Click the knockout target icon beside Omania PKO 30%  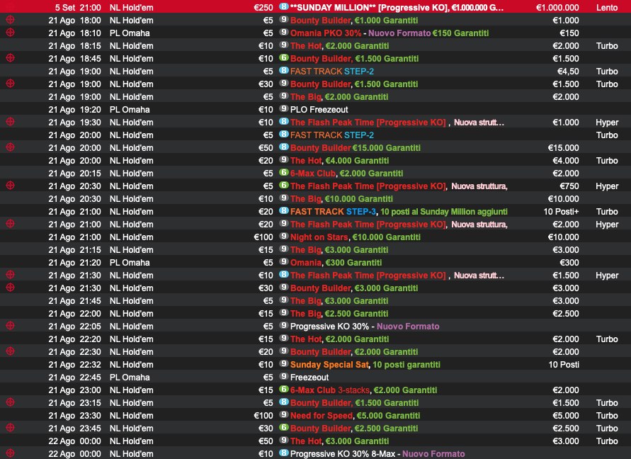(11, 32)
